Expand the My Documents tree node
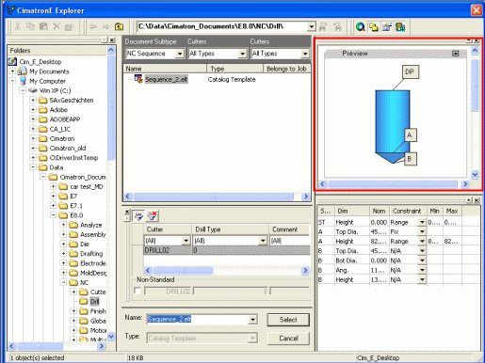Image resolution: width=485 pixels, height=363 pixels. pos(12,71)
